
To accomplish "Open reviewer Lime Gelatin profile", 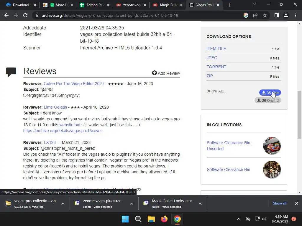I will [55, 107].
